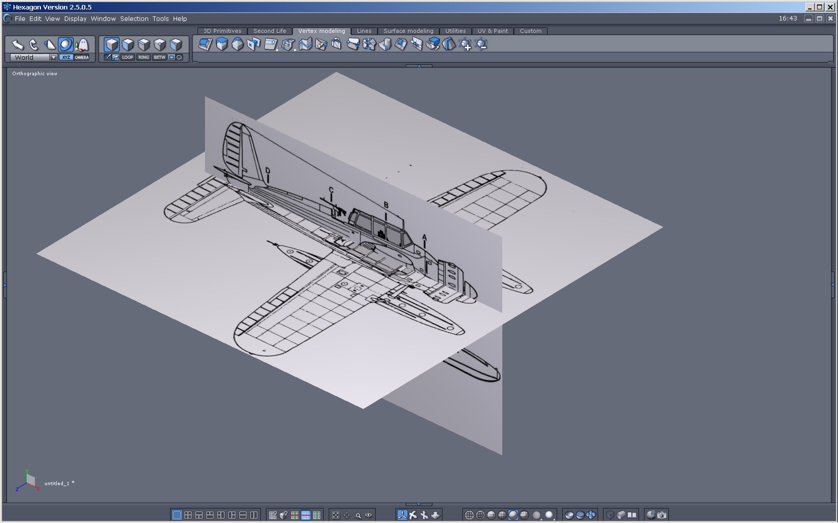Image resolution: width=838 pixels, height=523 pixels.
Task: Select the four-view layout icon
Action: pyautogui.click(x=188, y=515)
